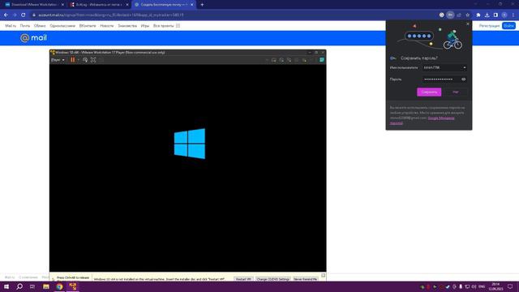Screen dimensions: 519x292
Task: Open the notification center icon
Action: [x=510, y=286]
